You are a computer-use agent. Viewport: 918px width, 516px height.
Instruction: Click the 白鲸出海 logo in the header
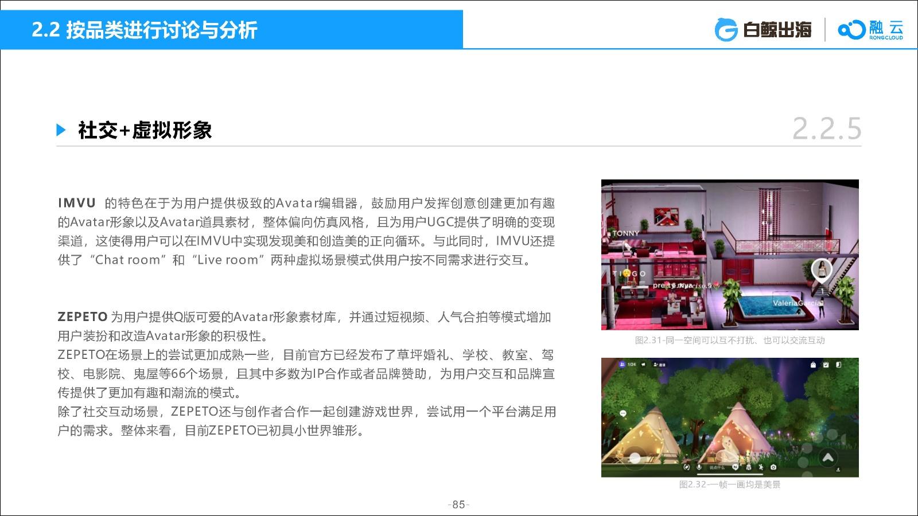tap(763, 29)
